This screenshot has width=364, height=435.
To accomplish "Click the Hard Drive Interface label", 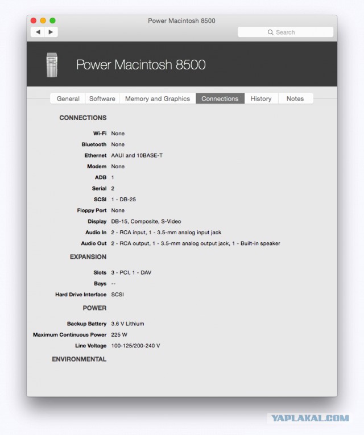I will point(81,295).
